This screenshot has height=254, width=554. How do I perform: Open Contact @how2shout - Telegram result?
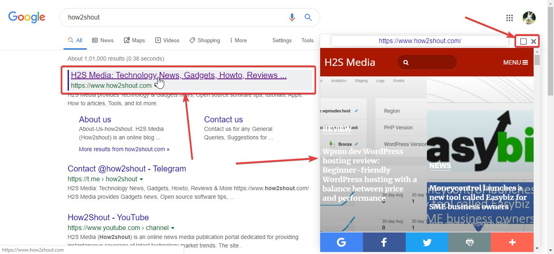(127, 169)
